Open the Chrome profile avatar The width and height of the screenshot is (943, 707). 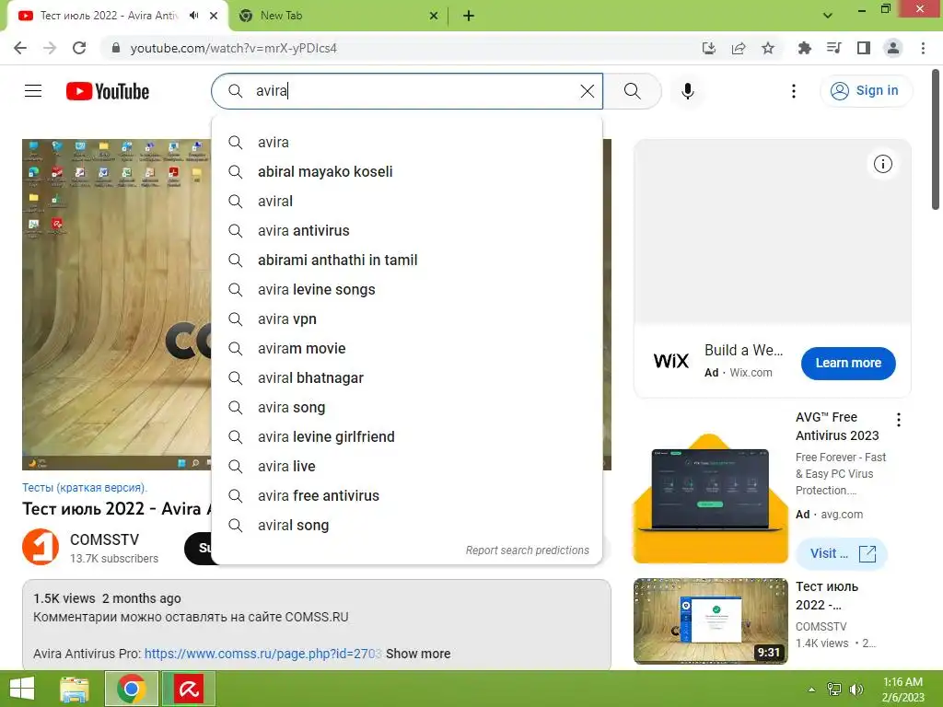point(893,48)
